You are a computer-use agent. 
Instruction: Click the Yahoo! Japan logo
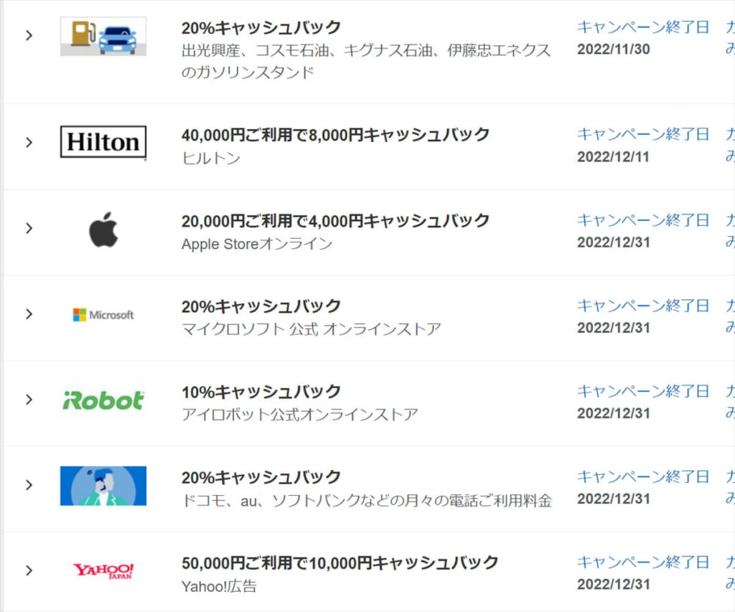click(103, 571)
